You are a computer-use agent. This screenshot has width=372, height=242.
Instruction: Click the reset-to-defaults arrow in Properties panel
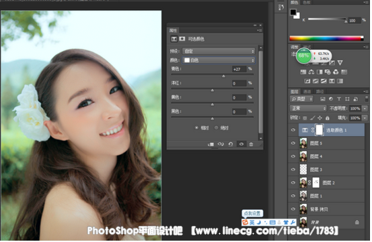point(231,144)
